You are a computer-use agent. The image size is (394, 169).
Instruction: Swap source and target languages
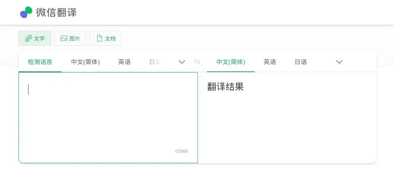(x=197, y=62)
